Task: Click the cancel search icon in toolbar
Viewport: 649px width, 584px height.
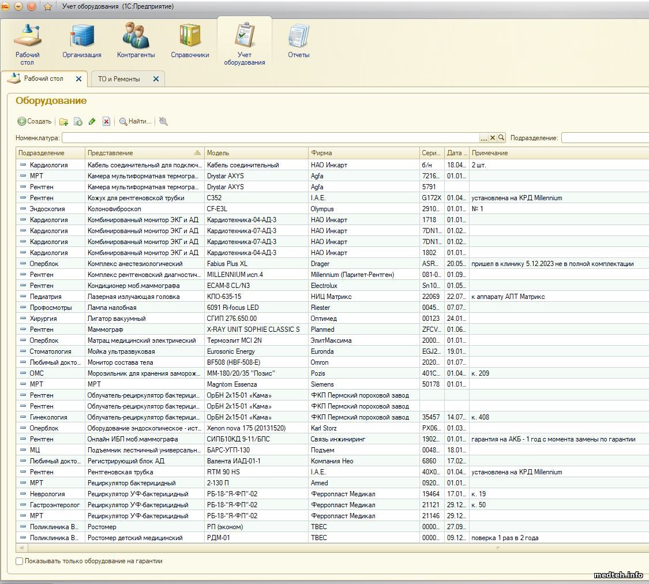Action: coord(163,121)
